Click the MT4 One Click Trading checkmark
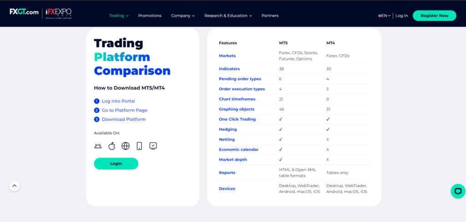This screenshot has height=222, width=466. (328, 120)
